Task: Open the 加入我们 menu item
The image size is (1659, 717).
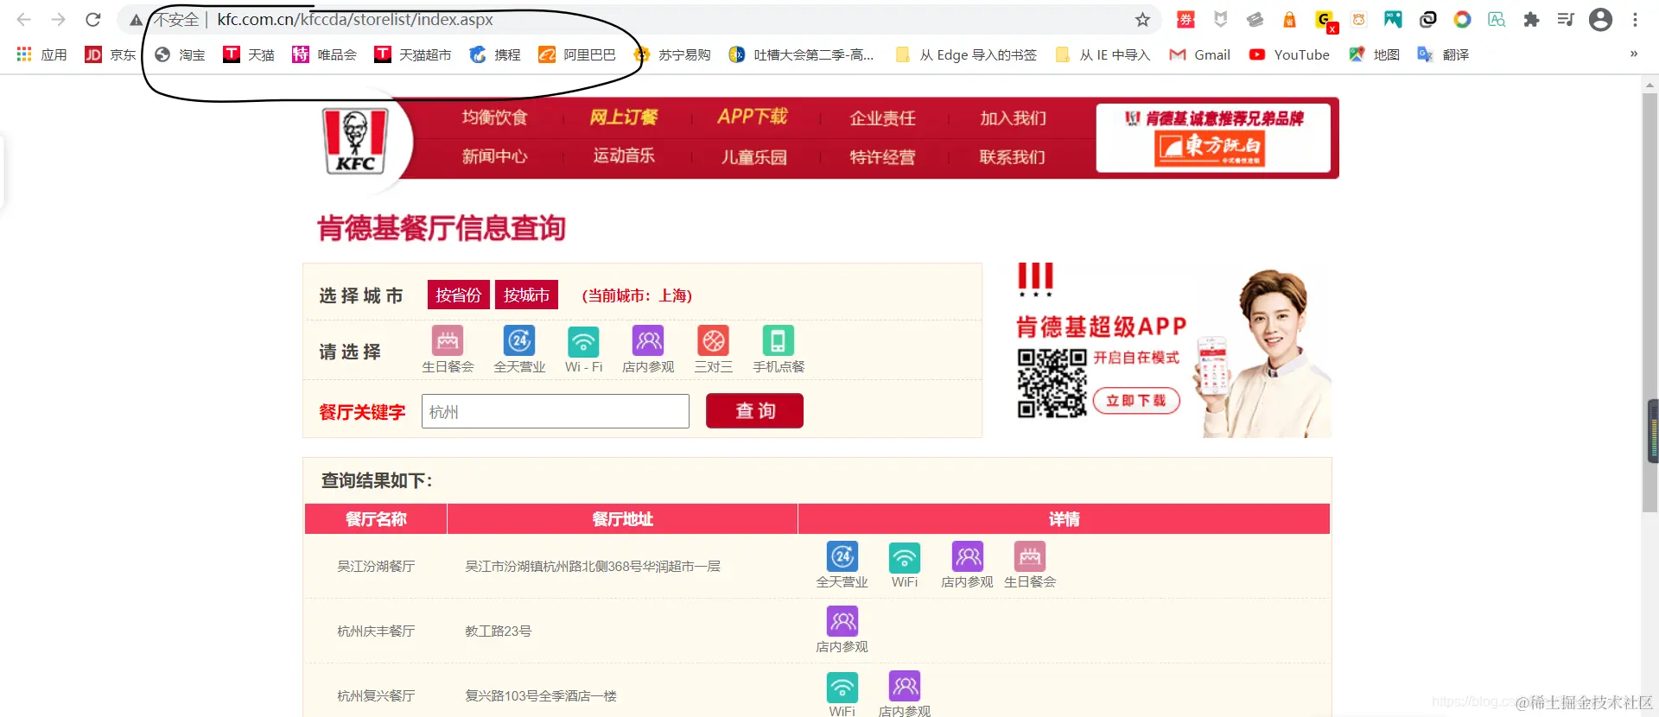Action: point(1013,117)
